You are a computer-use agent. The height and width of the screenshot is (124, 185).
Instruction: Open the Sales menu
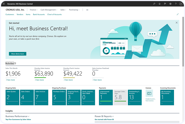[x=63, y=10]
